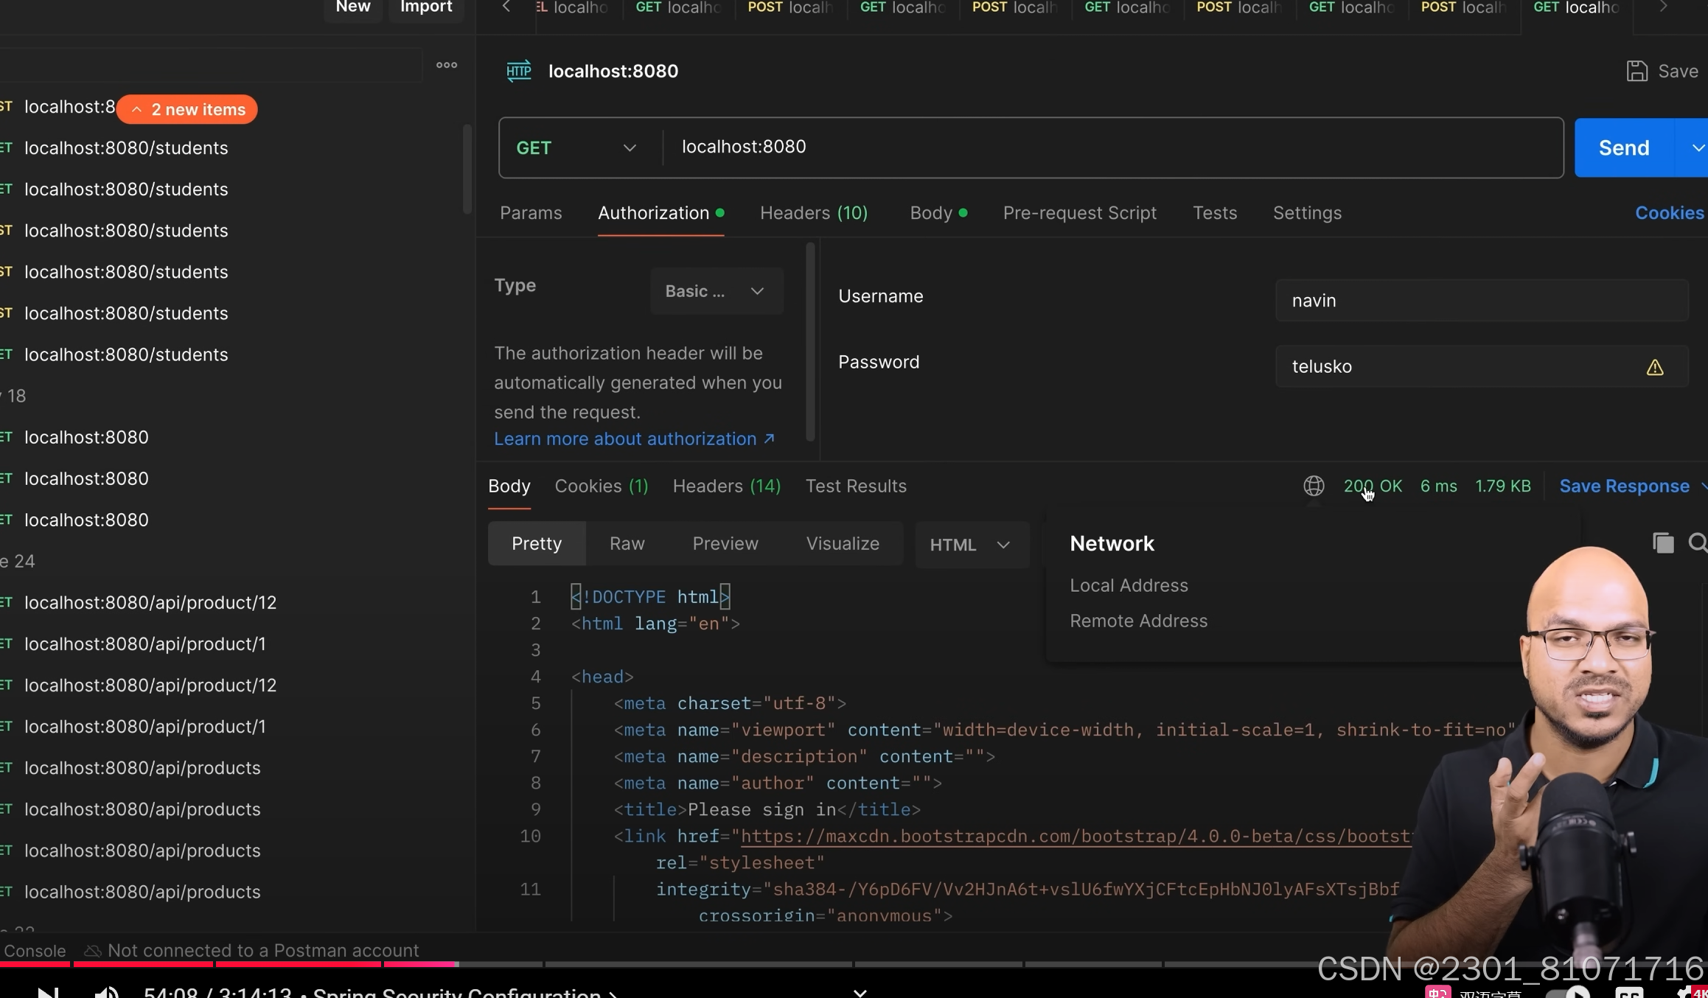Open response search with the magnifier icon
The height and width of the screenshot is (998, 1708).
point(1699,542)
